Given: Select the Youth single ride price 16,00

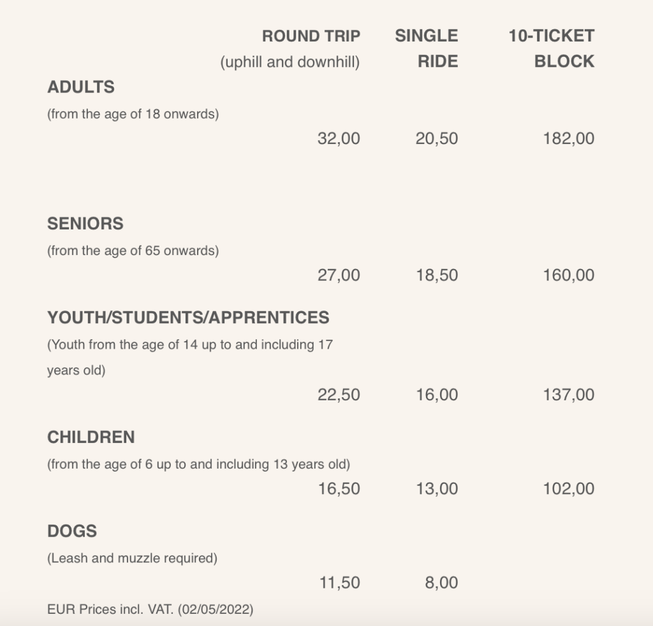Looking at the screenshot, I should click(x=437, y=395).
